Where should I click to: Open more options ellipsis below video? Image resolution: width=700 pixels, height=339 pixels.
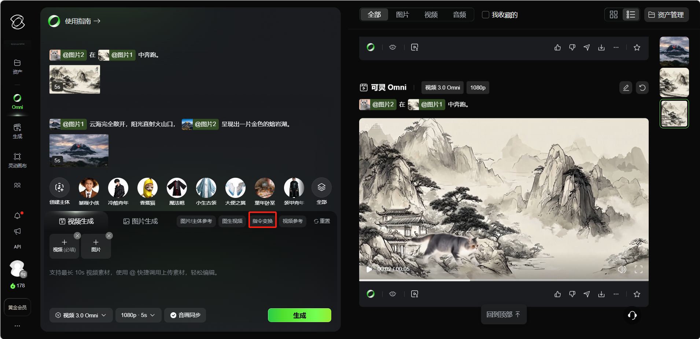pyautogui.click(x=616, y=294)
